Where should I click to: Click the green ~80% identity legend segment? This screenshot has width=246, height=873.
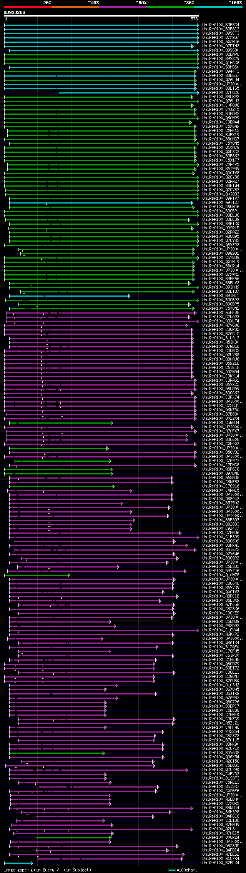click(171, 7)
